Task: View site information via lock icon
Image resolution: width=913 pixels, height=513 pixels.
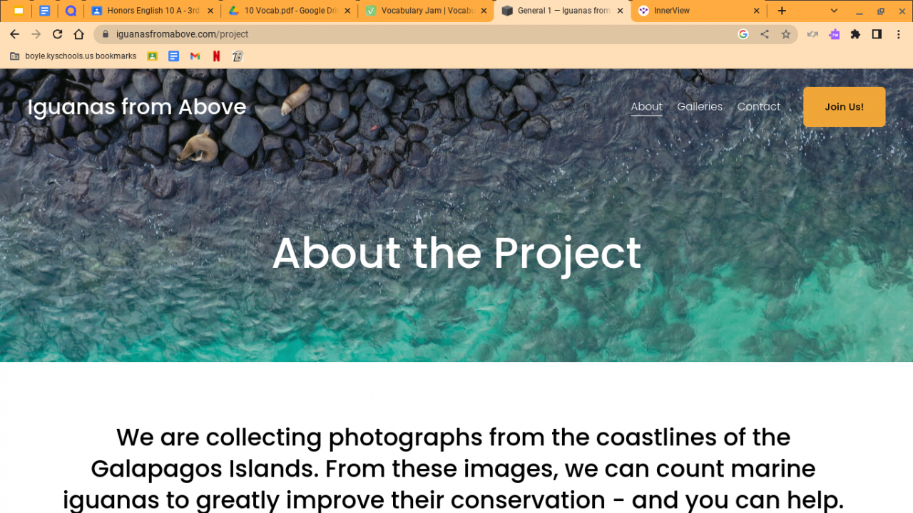Action: 105,34
